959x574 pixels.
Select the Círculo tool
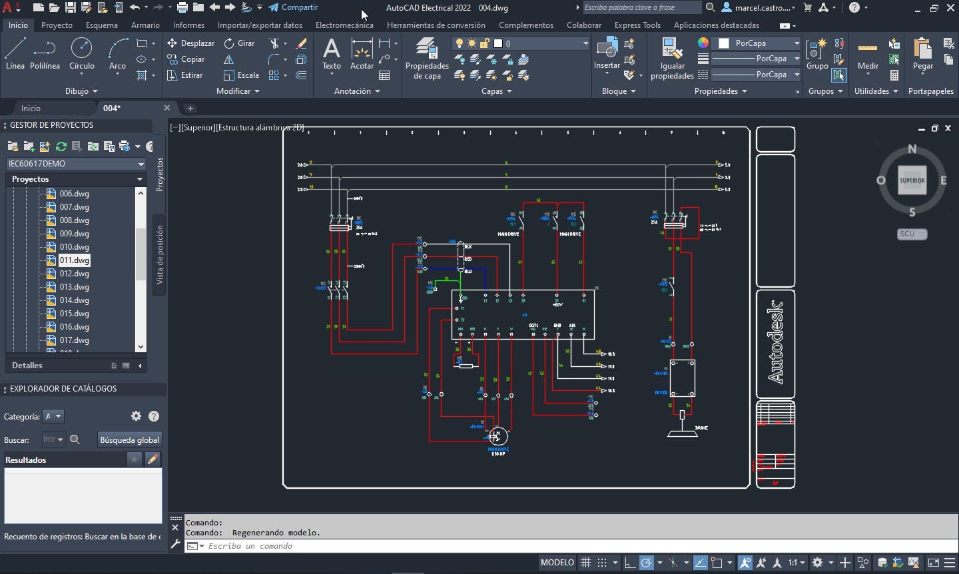(81, 53)
